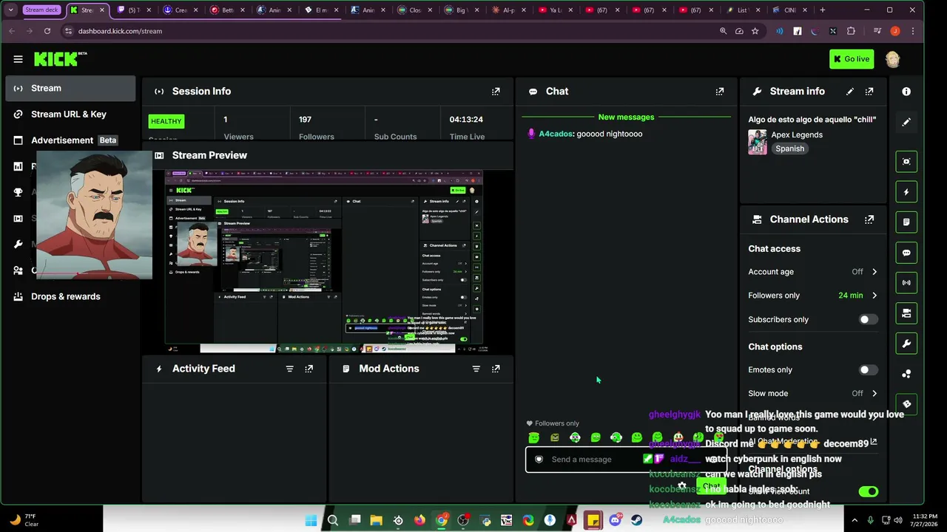This screenshot has height=532, width=947.
Task: Switch to the Stream deck tab group
Action: (41, 10)
